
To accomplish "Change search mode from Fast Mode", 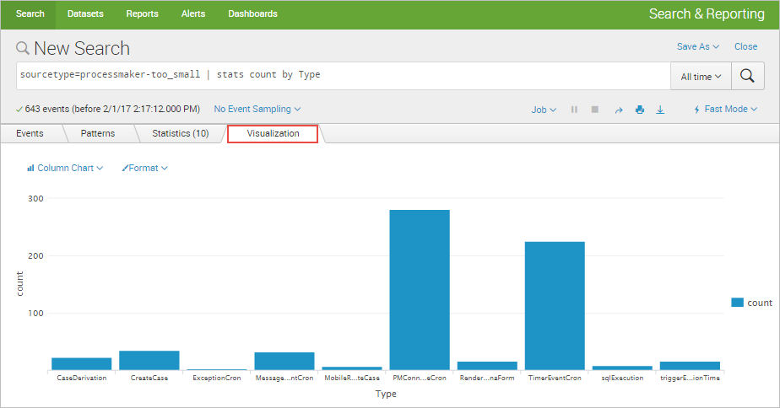I will tap(725, 110).
